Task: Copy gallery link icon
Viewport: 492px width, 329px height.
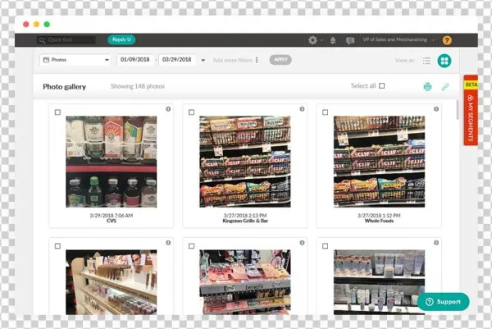Action: [x=445, y=87]
